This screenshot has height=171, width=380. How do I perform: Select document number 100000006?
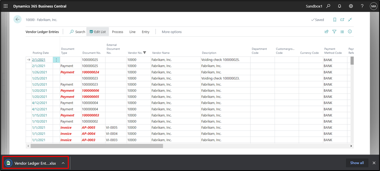tap(91, 91)
